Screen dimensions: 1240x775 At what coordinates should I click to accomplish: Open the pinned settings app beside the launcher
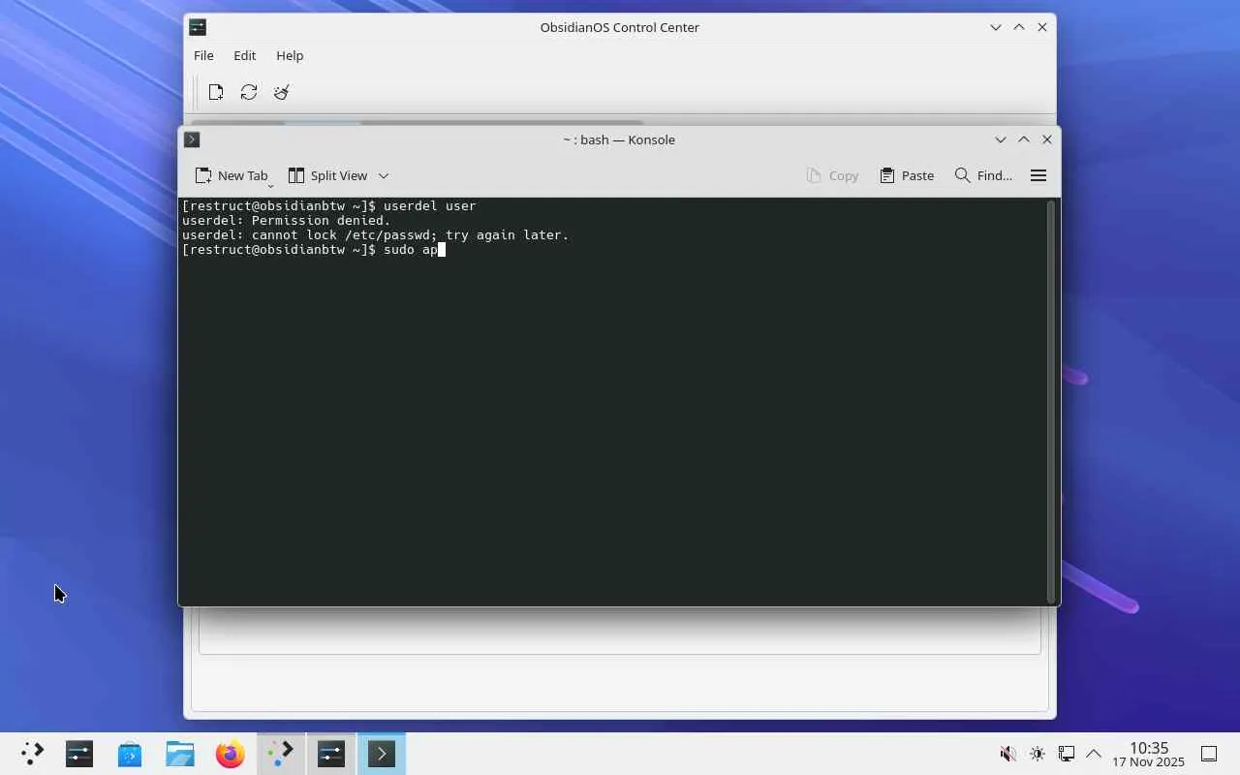pos(79,754)
